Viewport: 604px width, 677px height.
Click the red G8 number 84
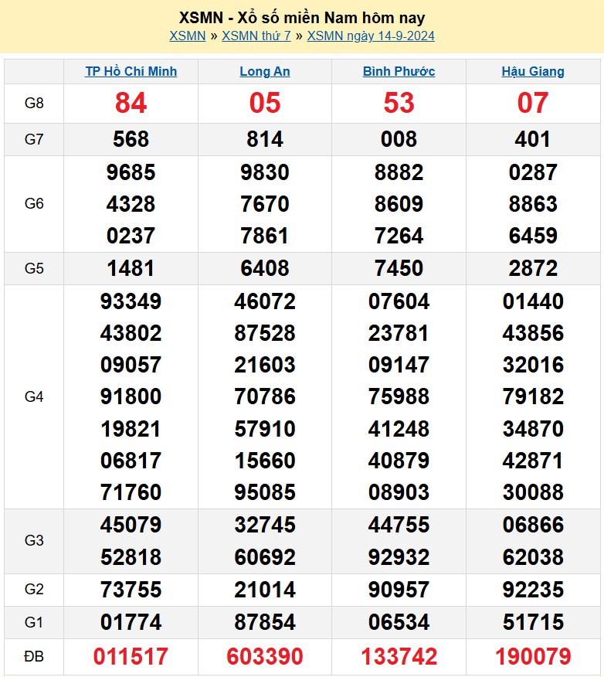pos(131,103)
